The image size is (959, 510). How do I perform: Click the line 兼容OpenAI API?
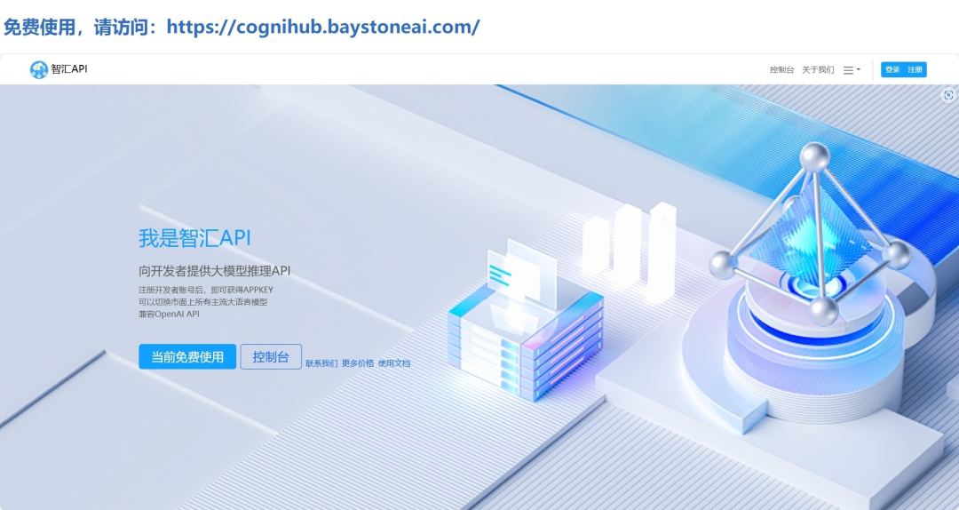(x=169, y=314)
